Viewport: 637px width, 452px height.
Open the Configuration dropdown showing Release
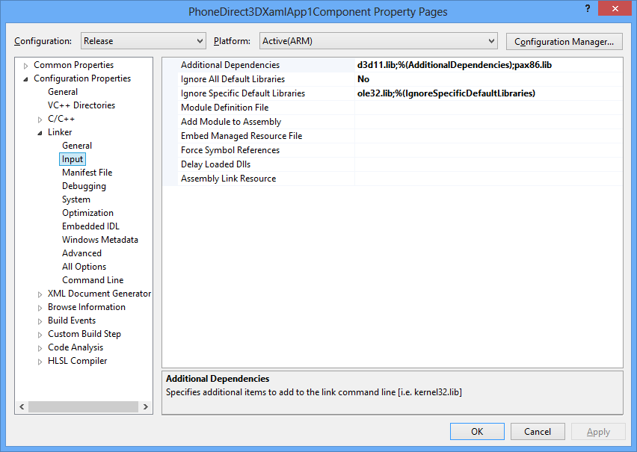click(142, 41)
